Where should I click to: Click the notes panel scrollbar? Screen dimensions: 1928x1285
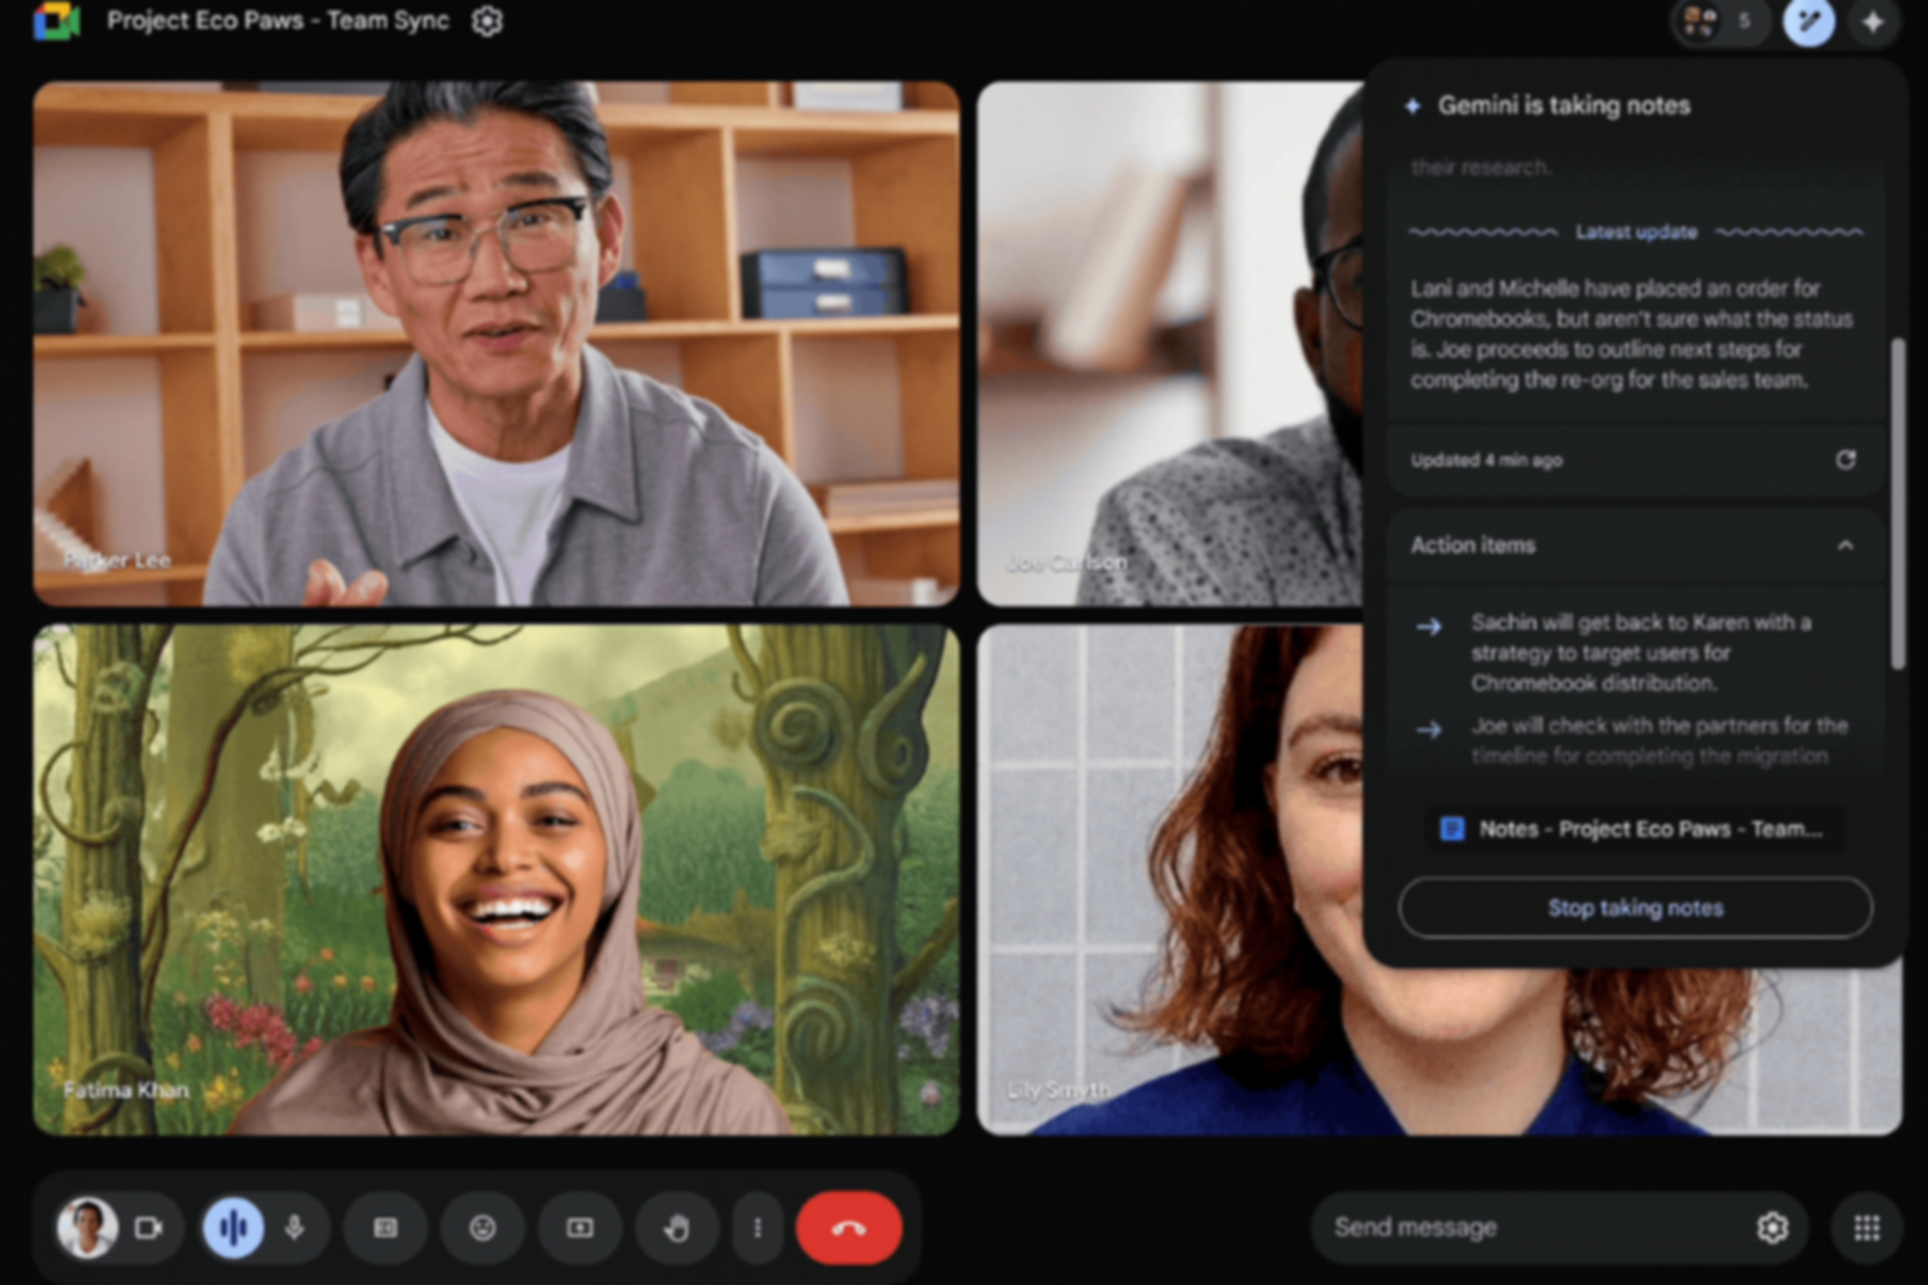pos(1897,504)
